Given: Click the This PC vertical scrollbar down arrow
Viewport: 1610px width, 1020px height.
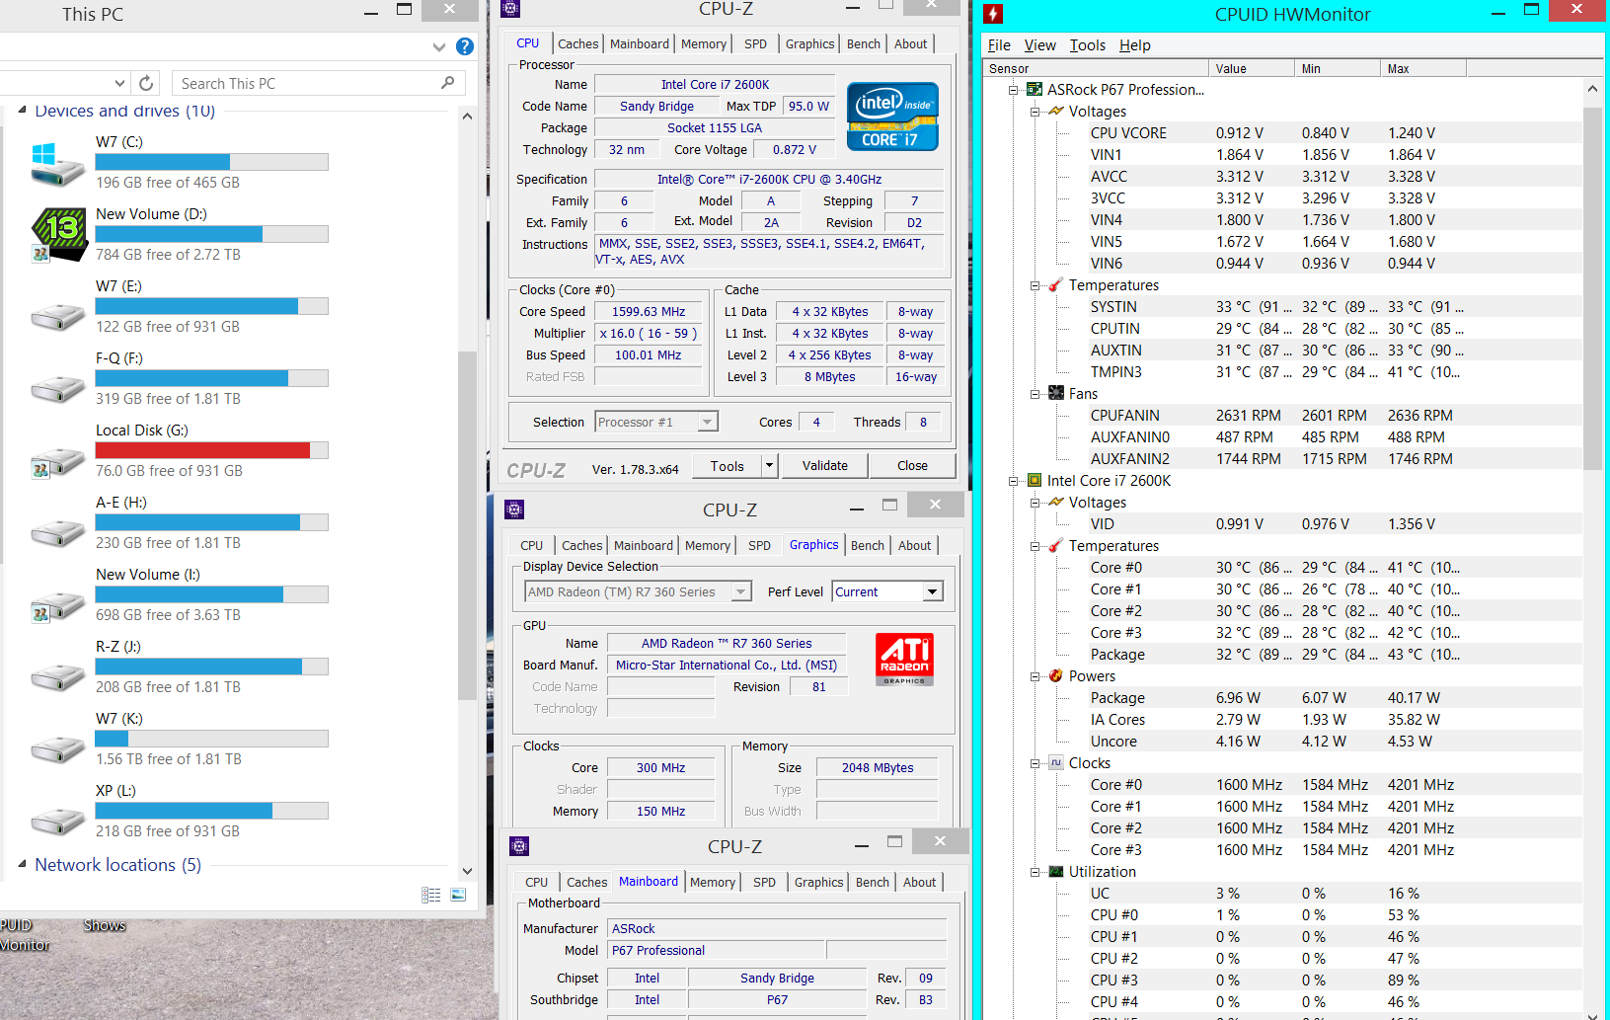Looking at the screenshot, I should 468,871.
